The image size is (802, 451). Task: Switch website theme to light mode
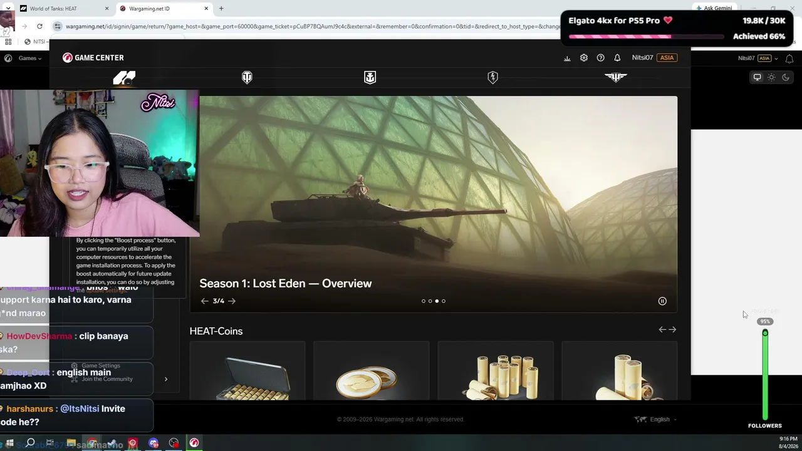pyautogui.click(x=771, y=77)
